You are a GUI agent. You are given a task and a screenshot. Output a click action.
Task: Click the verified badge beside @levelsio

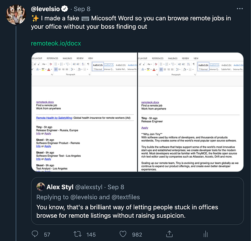(65, 9)
